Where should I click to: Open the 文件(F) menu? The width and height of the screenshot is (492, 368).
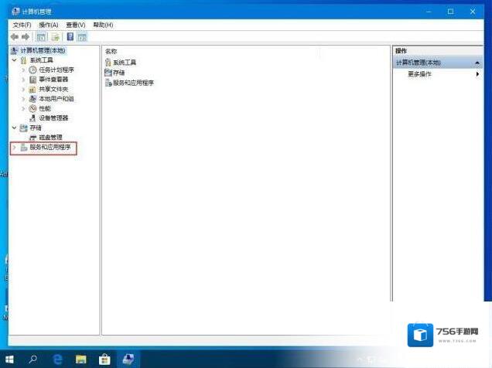[x=22, y=25]
